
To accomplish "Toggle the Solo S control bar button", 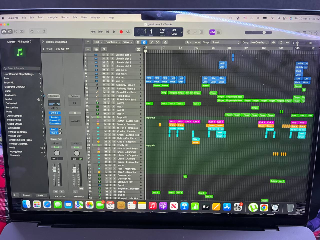I will (201, 32).
